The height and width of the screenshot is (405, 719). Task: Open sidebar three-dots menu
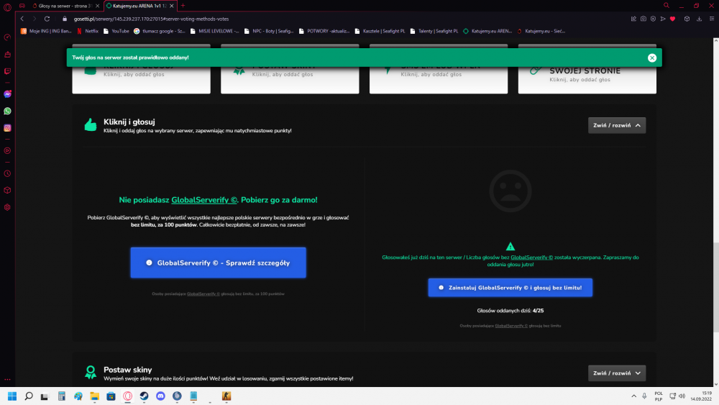(7, 379)
